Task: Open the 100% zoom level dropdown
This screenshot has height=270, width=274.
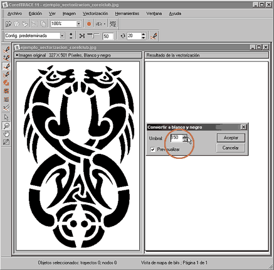Action: pos(78,24)
